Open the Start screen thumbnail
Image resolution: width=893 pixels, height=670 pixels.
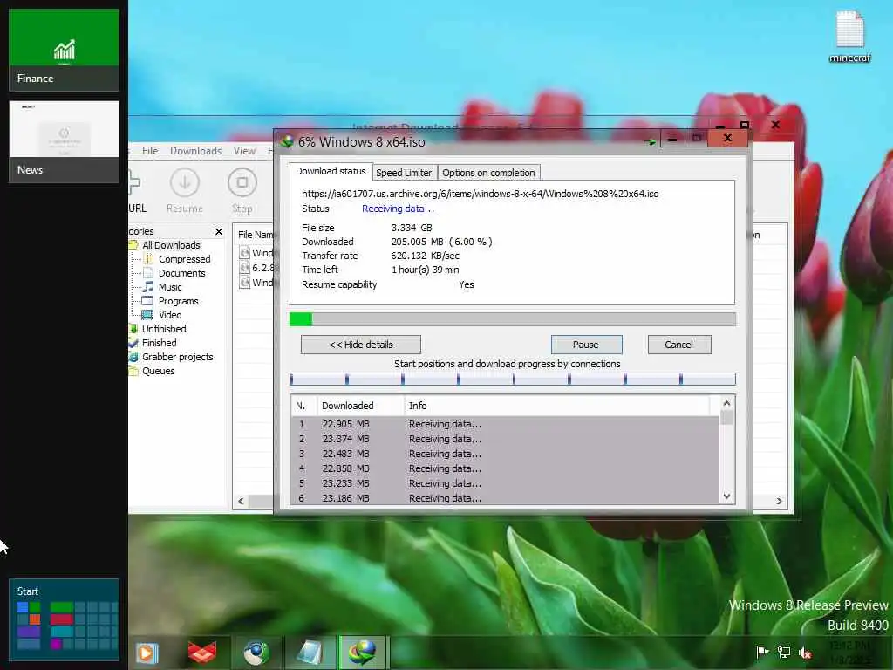point(64,620)
